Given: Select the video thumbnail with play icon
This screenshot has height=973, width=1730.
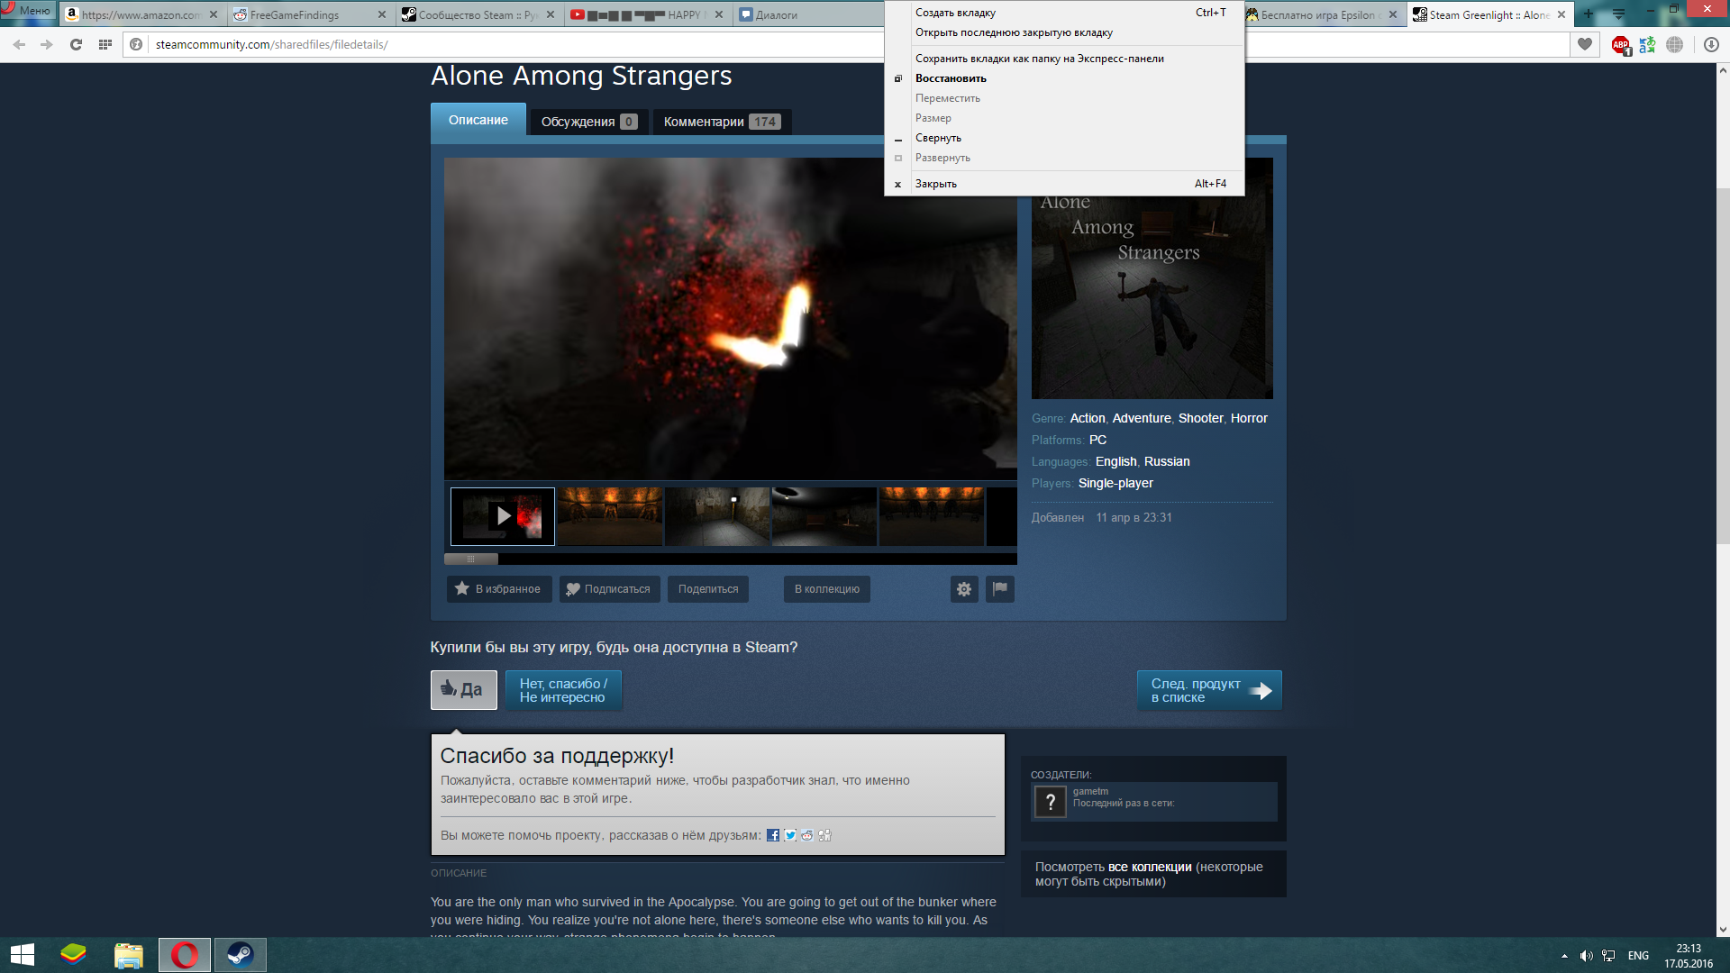Looking at the screenshot, I should [503, 516].
